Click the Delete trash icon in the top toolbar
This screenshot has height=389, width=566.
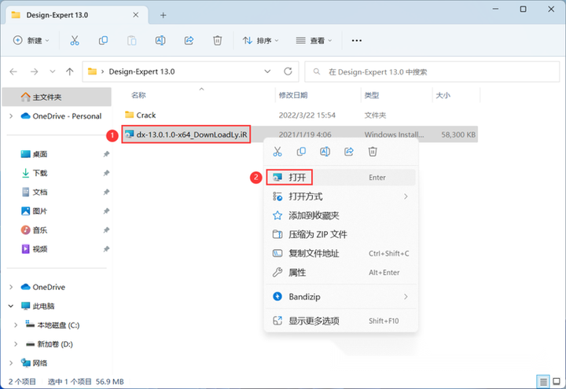[217, 40]
